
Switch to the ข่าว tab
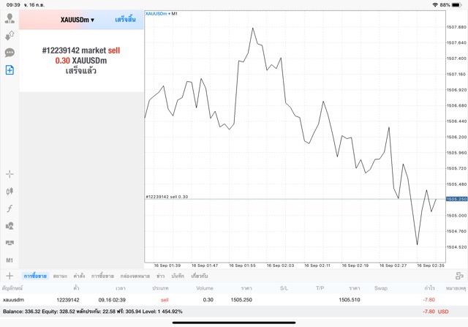pos(160,276)
